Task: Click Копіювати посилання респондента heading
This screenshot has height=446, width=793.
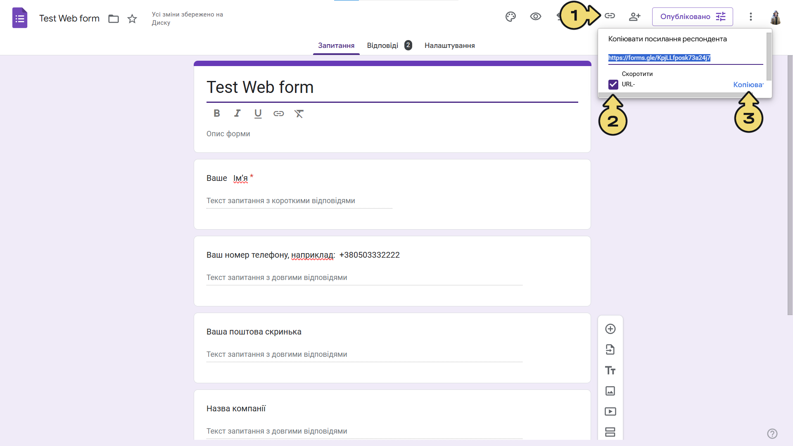Action: pos(667,39)
